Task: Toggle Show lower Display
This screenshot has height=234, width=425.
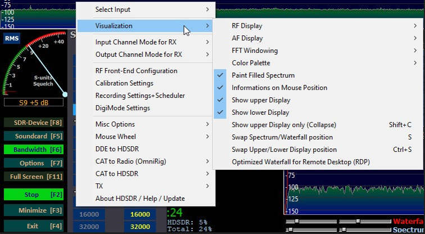Action: click(319, 112)
